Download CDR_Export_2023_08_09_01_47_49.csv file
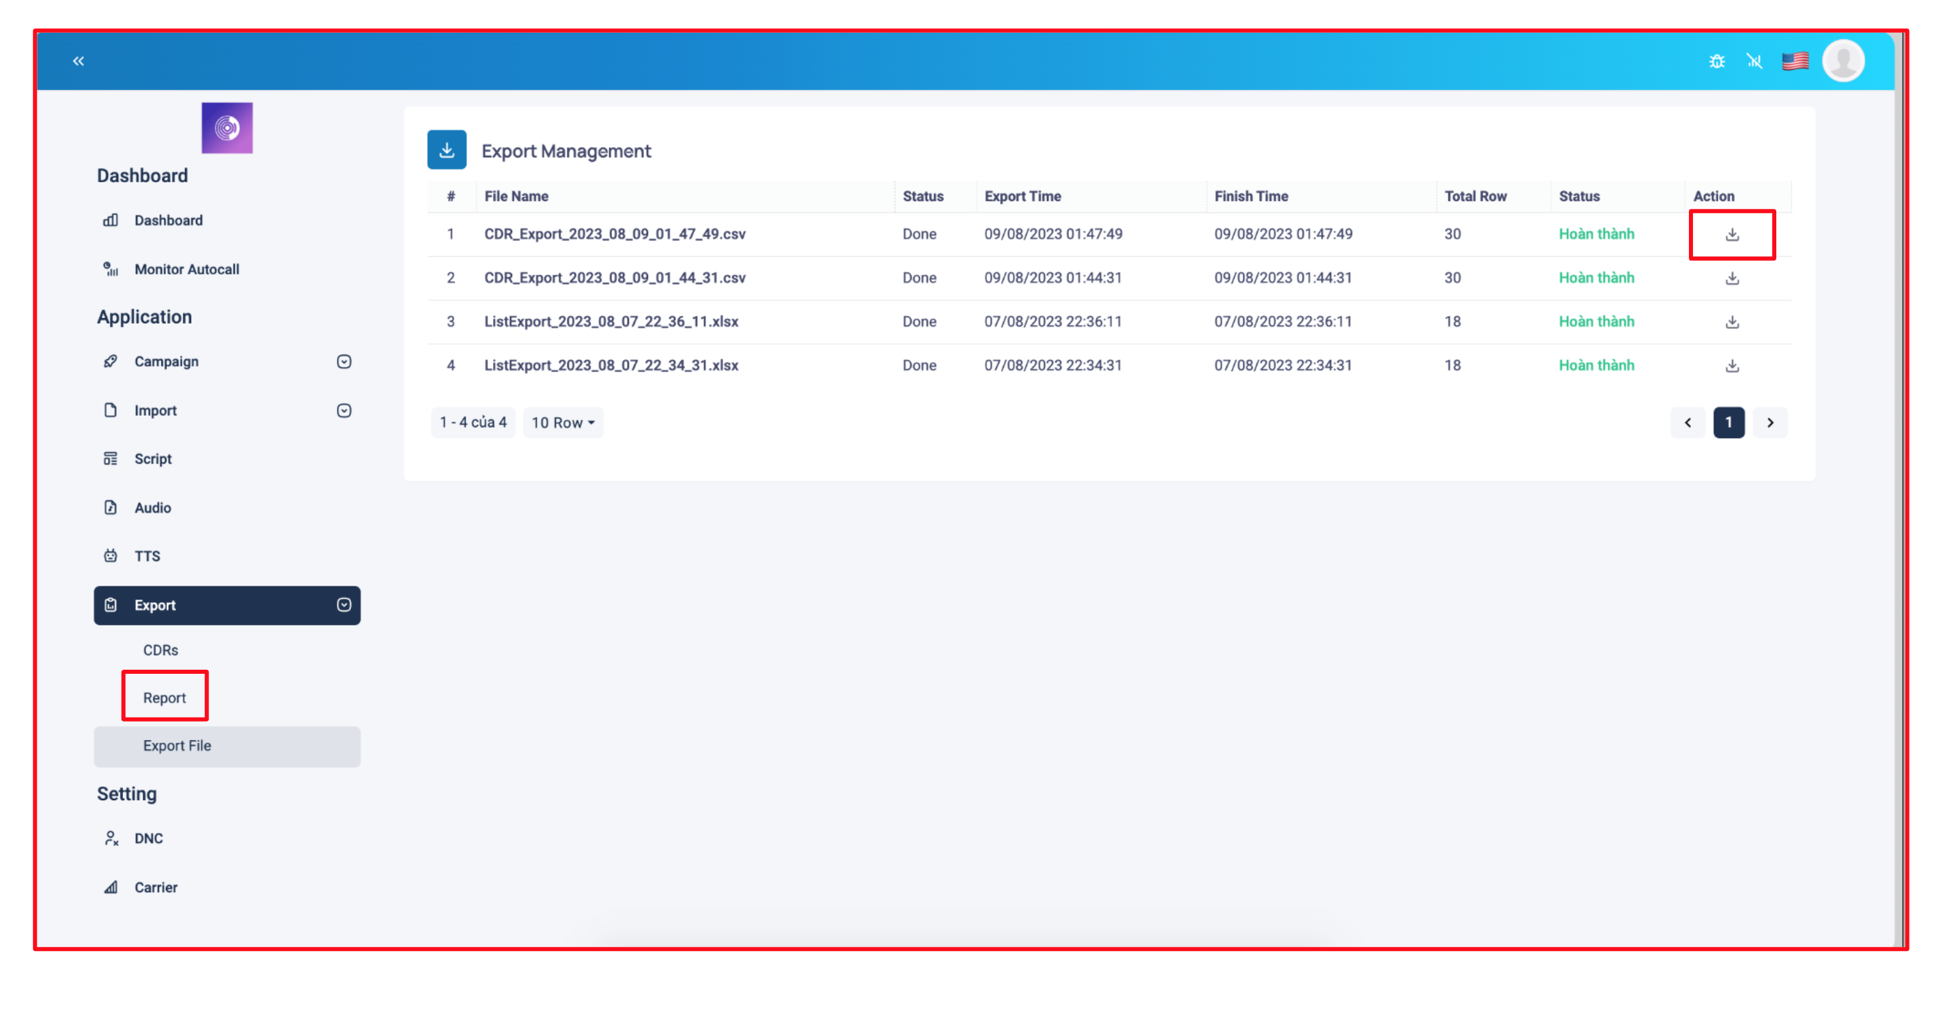This screenshot has width=1945, height=1009. (x=1731, y=235)
